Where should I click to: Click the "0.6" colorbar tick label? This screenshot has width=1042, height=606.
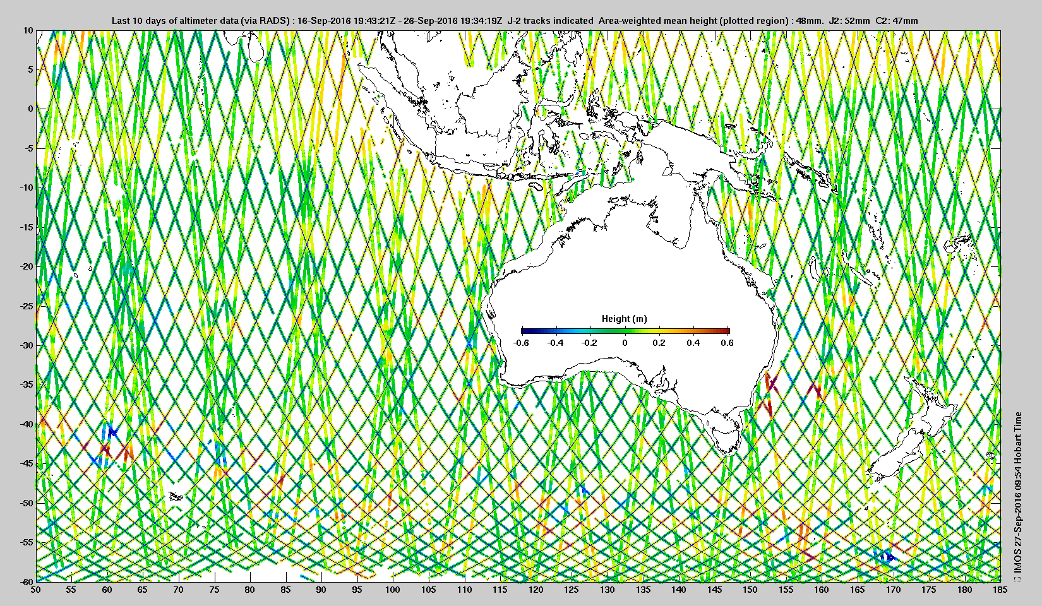[727, 343]
